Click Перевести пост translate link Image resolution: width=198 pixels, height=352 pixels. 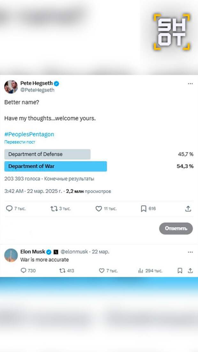[20, 142]
